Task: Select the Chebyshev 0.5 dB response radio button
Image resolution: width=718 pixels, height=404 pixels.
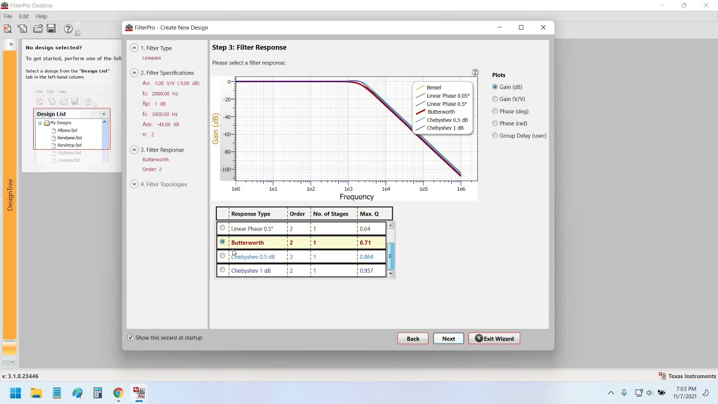Action: pos(223,256)
